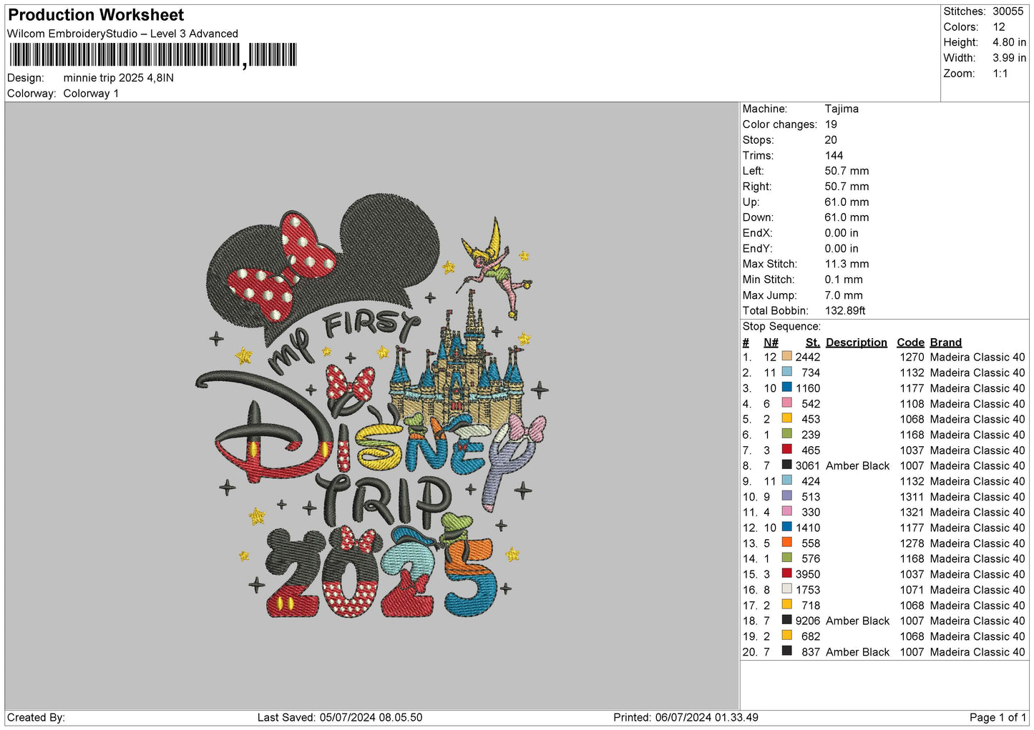Click 'Amber Black' in the 3061 row

click(857, 465)
